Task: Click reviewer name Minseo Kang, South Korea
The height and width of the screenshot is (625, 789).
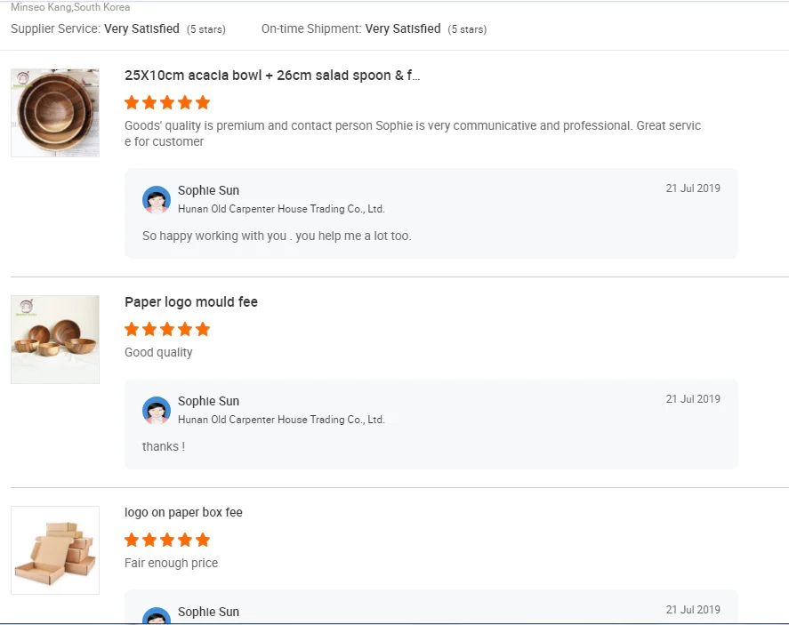Action: (x=70, y=7)
